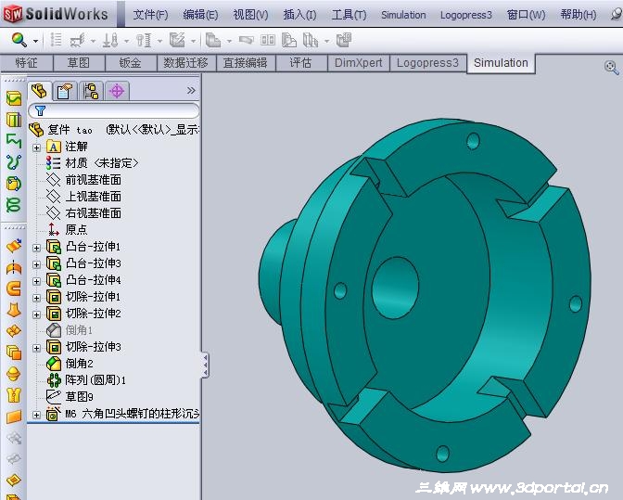The width and height of the screenshot is (623, 500).
Task: Click the 材质 material icon
Action: pos(53,163)
